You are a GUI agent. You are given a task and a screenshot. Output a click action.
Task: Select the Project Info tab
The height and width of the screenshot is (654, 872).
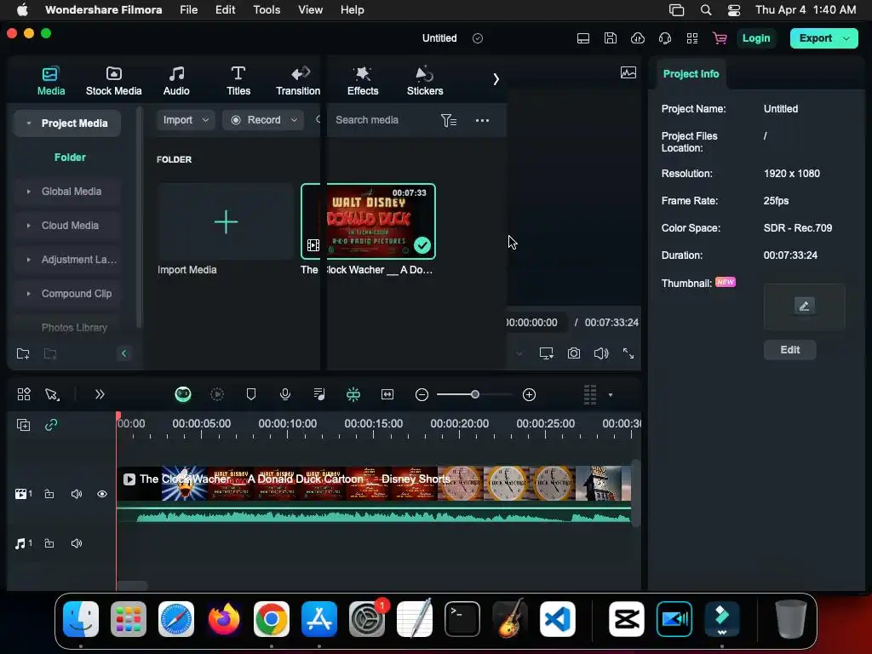point(691,74)
